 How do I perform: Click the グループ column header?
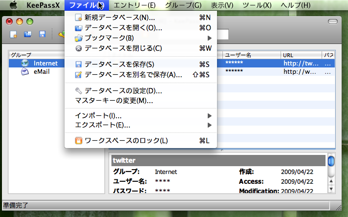[x=37, y=55]
